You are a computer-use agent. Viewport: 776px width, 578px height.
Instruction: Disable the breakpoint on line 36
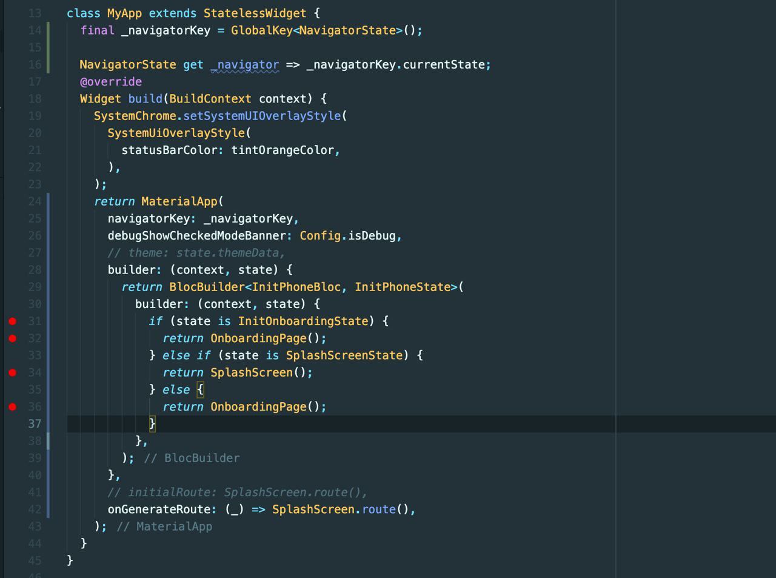click(x=12, y=406)
